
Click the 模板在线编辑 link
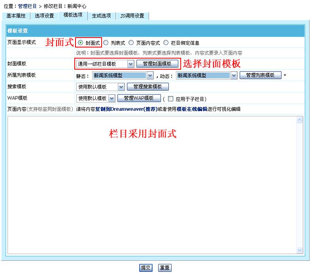click(191, 109)
